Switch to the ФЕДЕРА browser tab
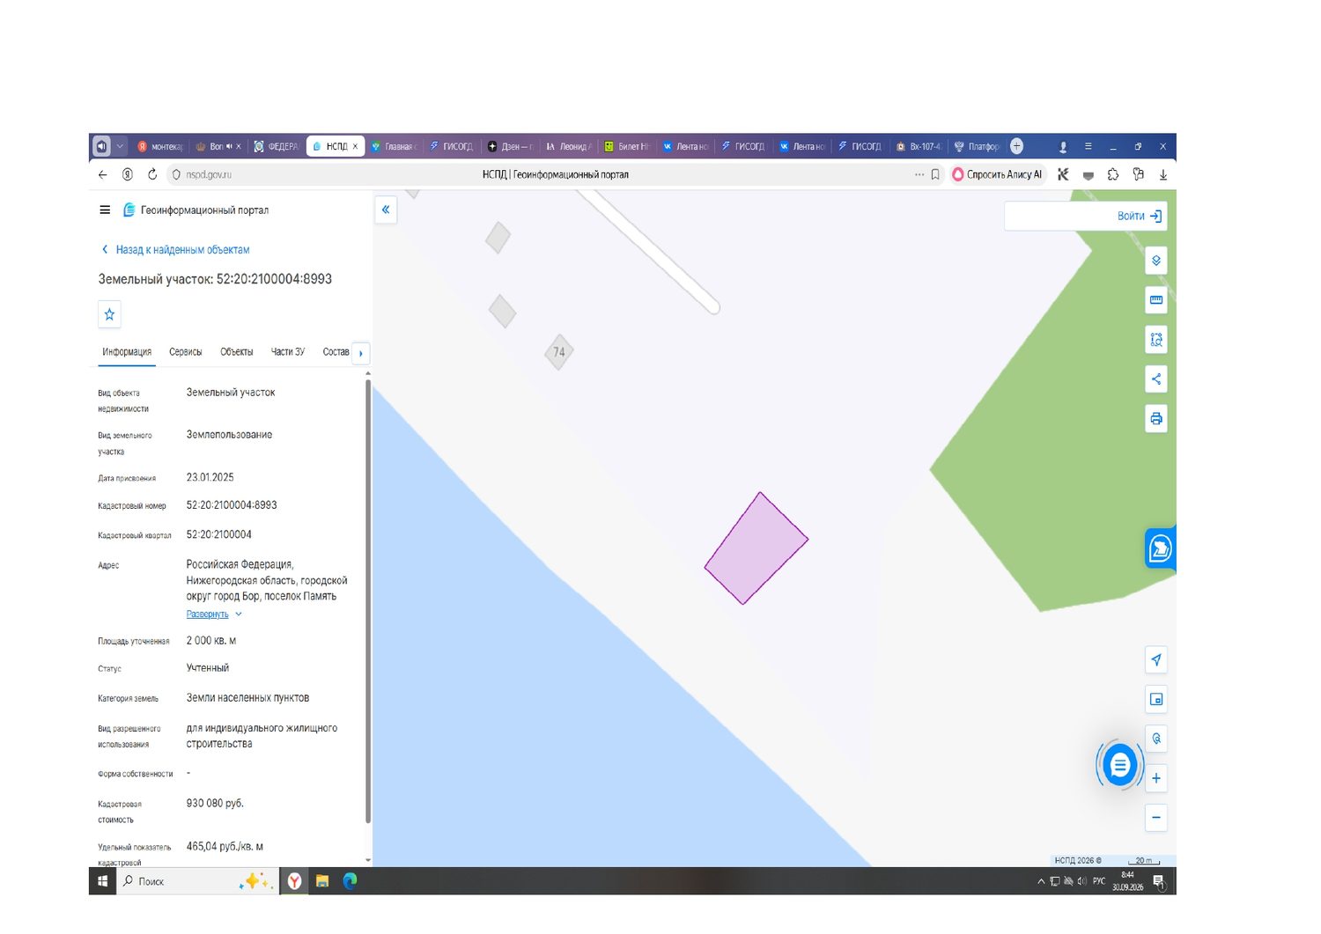This screenshot has width=1321, height=934. coord(276,146)
